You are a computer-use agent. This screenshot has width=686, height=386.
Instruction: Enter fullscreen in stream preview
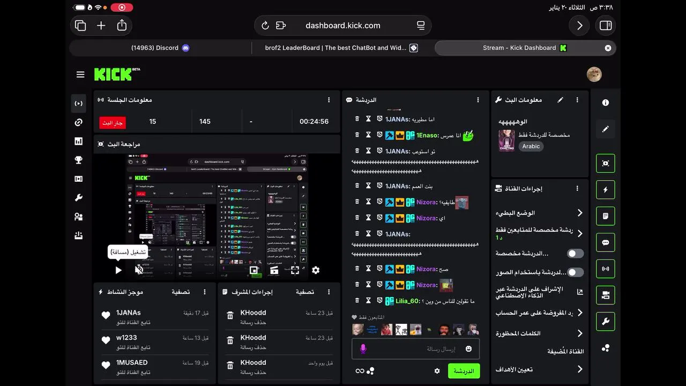click(295, 270)
